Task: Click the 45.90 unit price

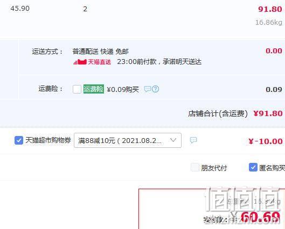Action: coord(20,9)
